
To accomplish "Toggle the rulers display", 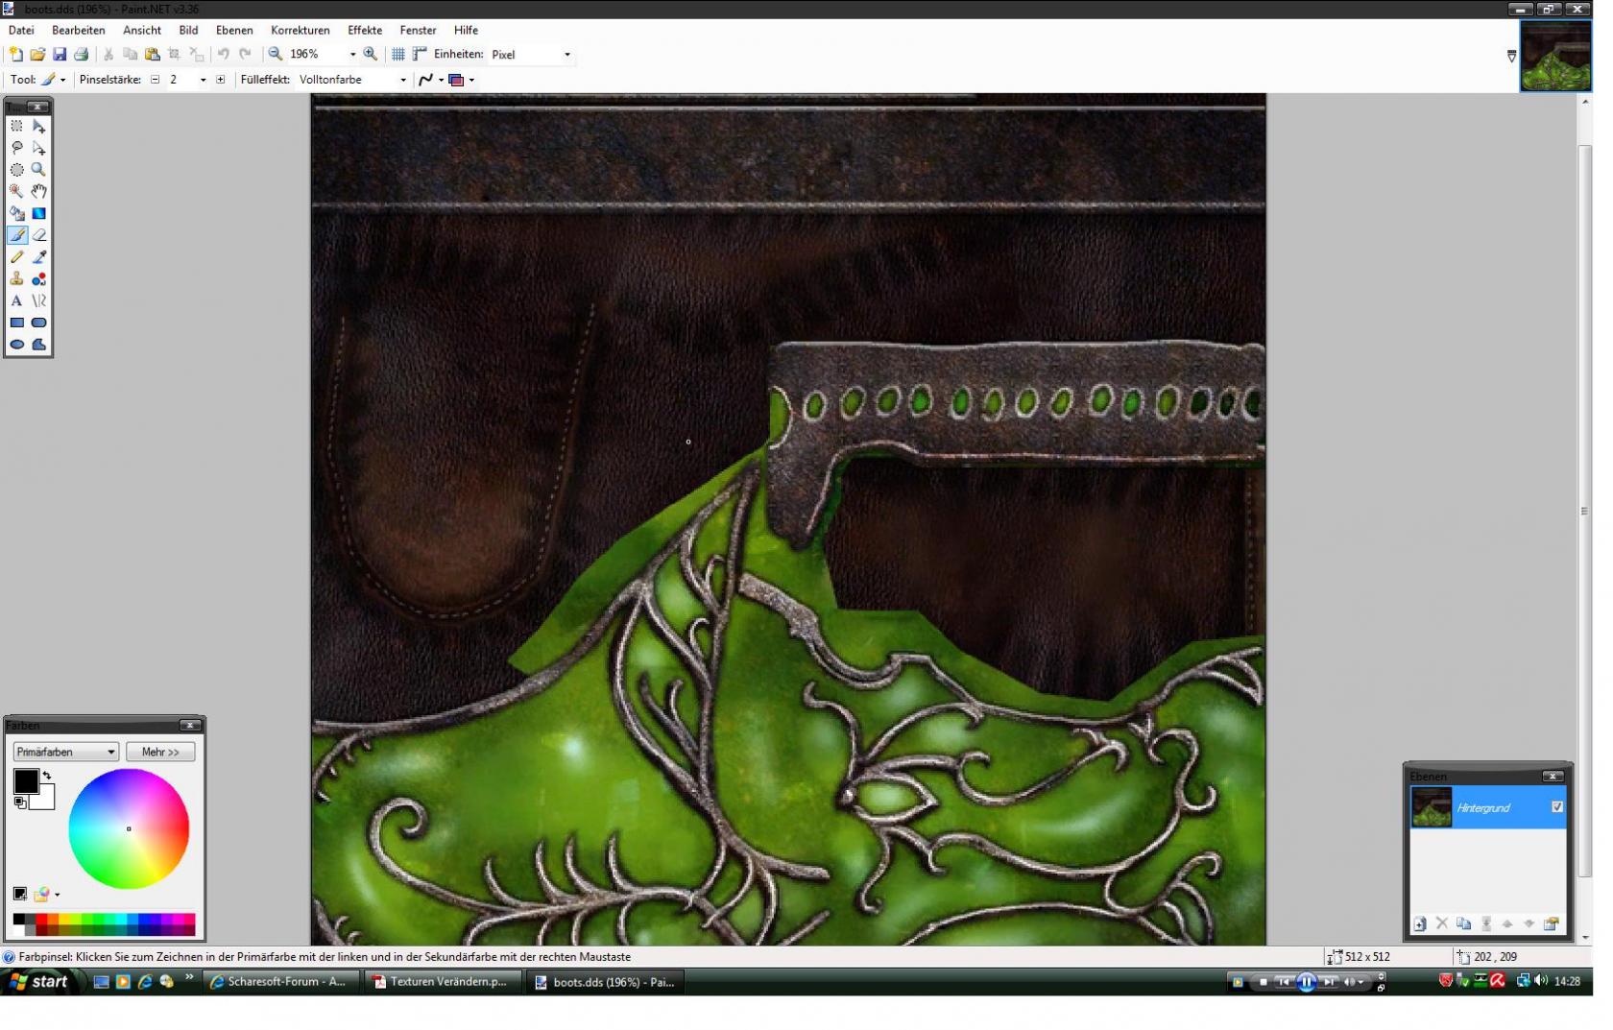I will (420, 55).
